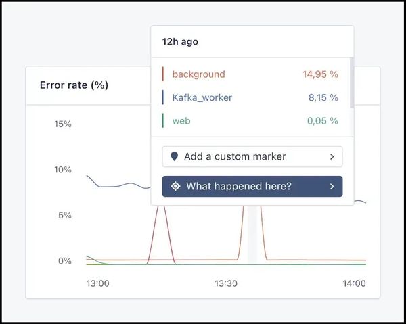Expand the Add a custom marker chevron
Viewport: 406px width, 324px height.
(x=332, y=156)
